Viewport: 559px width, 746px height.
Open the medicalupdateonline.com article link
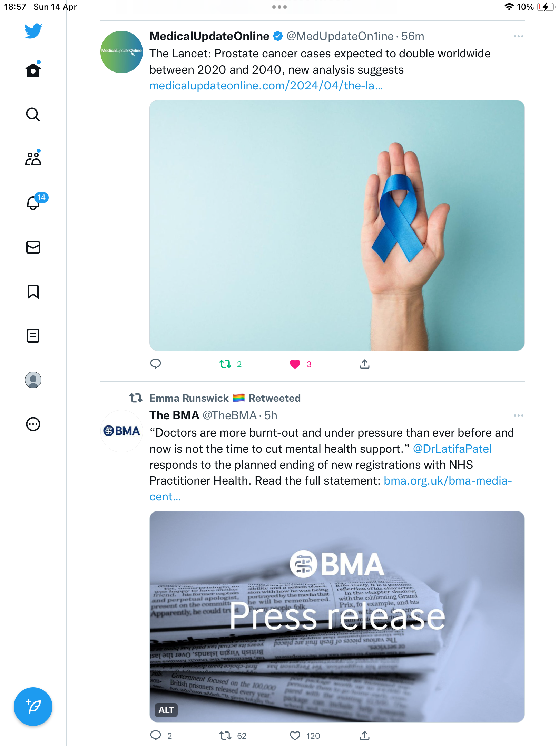pos(266,85)
